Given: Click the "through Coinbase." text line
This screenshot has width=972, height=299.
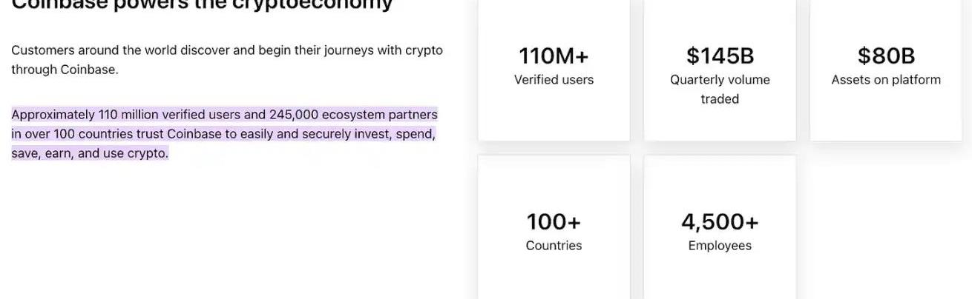Looking at the screenshot, I should 65,70.
